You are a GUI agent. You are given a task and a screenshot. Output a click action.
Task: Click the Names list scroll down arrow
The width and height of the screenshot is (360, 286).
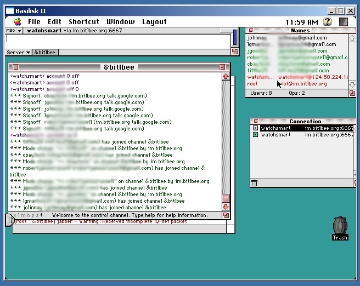(x=352, y=84)
